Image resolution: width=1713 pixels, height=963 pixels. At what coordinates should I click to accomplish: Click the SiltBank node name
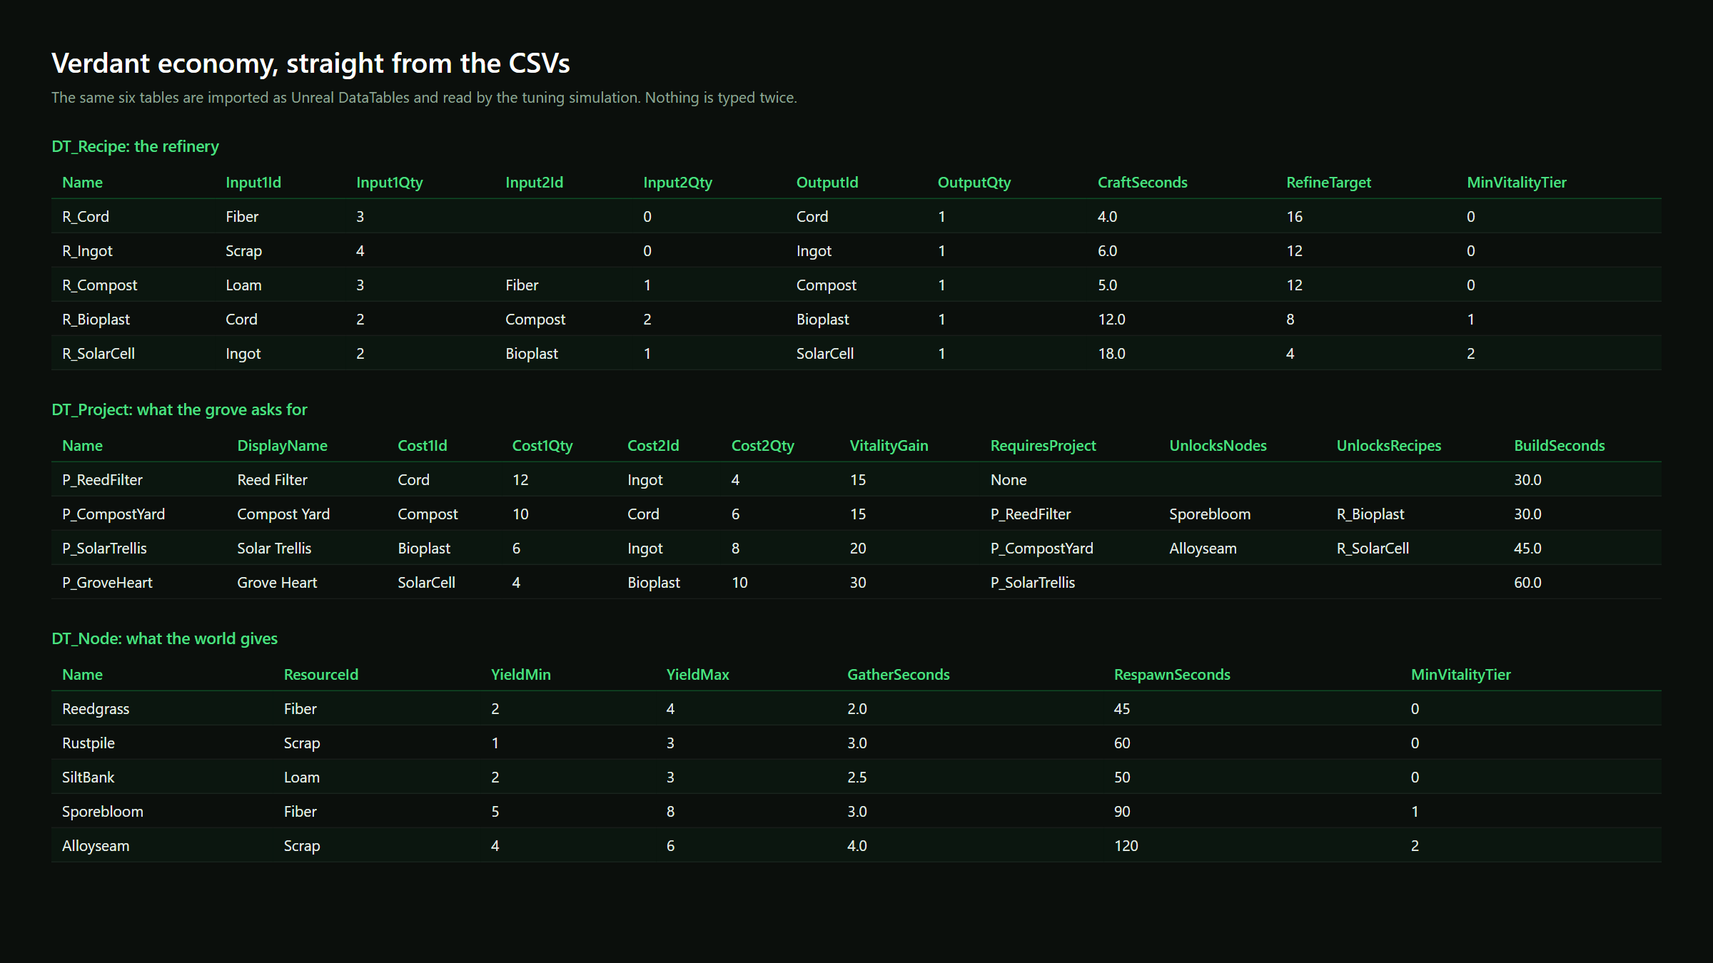(88, 778)
